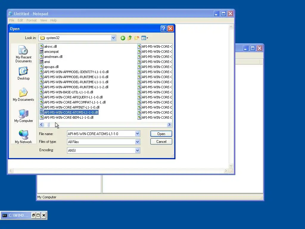Open Notepad Edit menu
305x229 pixels.
[20, 20]
